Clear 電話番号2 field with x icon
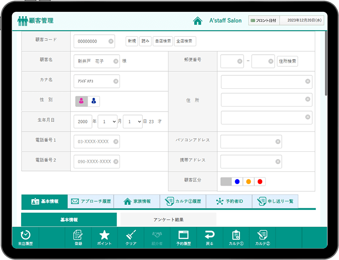The width and height of the screenshot is (339, 260). coord(116,162)
